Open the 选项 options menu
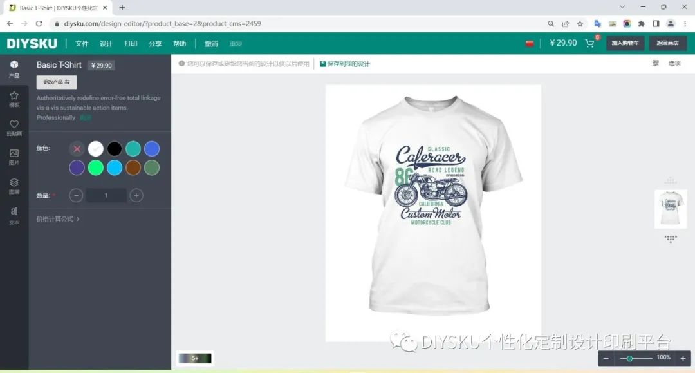This screenshot has width=695, height=373. 673,63
